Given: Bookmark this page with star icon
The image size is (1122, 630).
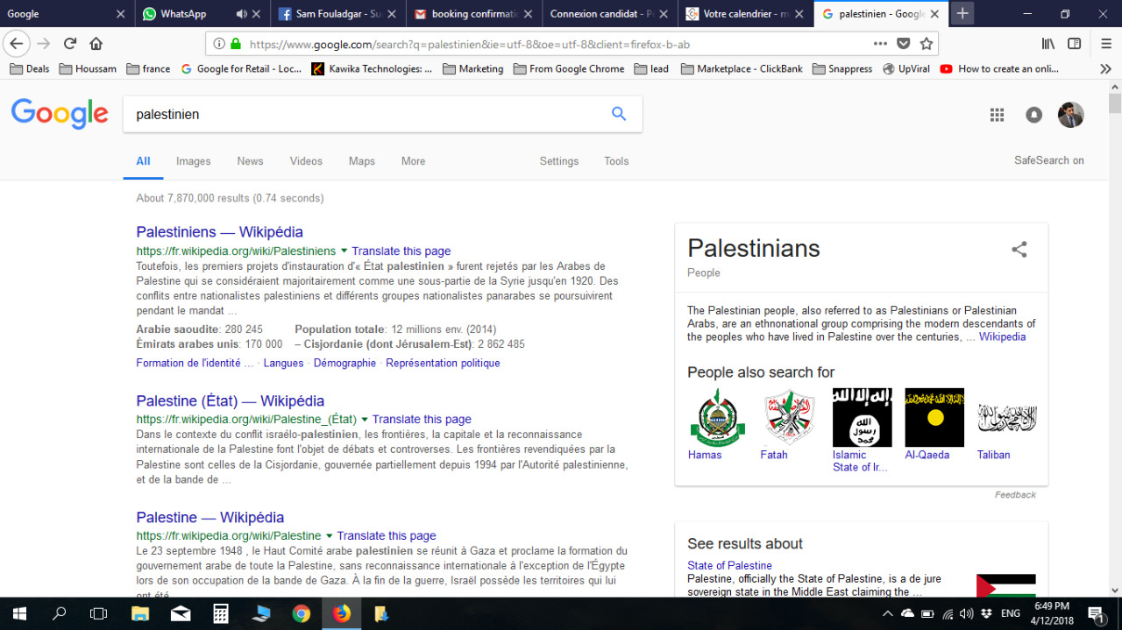Looking at the screenshot, I should (927, 44).
